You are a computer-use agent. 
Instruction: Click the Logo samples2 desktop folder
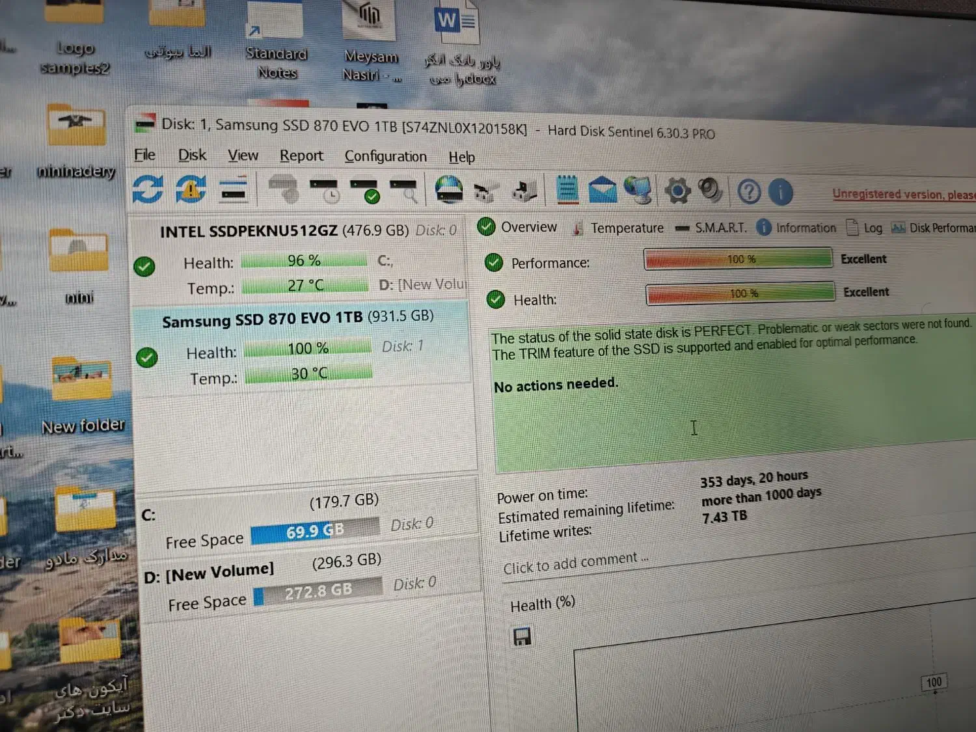[74, 39]
